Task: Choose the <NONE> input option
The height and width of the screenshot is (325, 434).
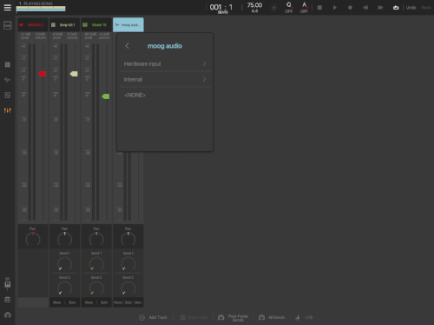Action: [165, 95]
